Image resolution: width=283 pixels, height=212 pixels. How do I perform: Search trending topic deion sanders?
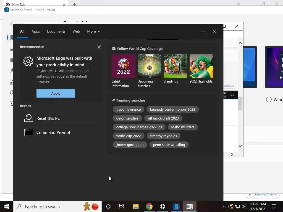(x=127, y=118)
